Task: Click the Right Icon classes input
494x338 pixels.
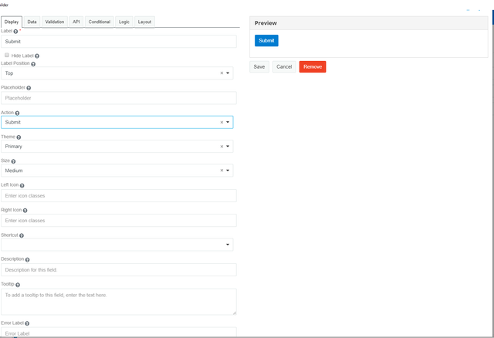Action: click(119, 221)
